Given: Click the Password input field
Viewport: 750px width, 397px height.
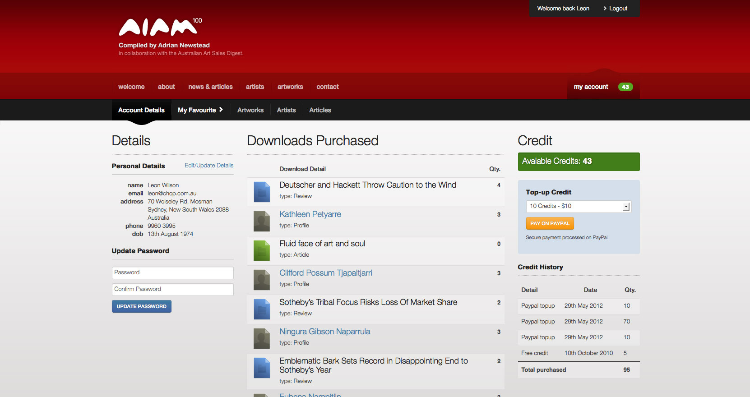Looking at the screenshot, I should [172, 273].
